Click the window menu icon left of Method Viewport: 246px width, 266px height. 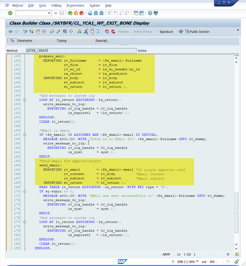7,5
